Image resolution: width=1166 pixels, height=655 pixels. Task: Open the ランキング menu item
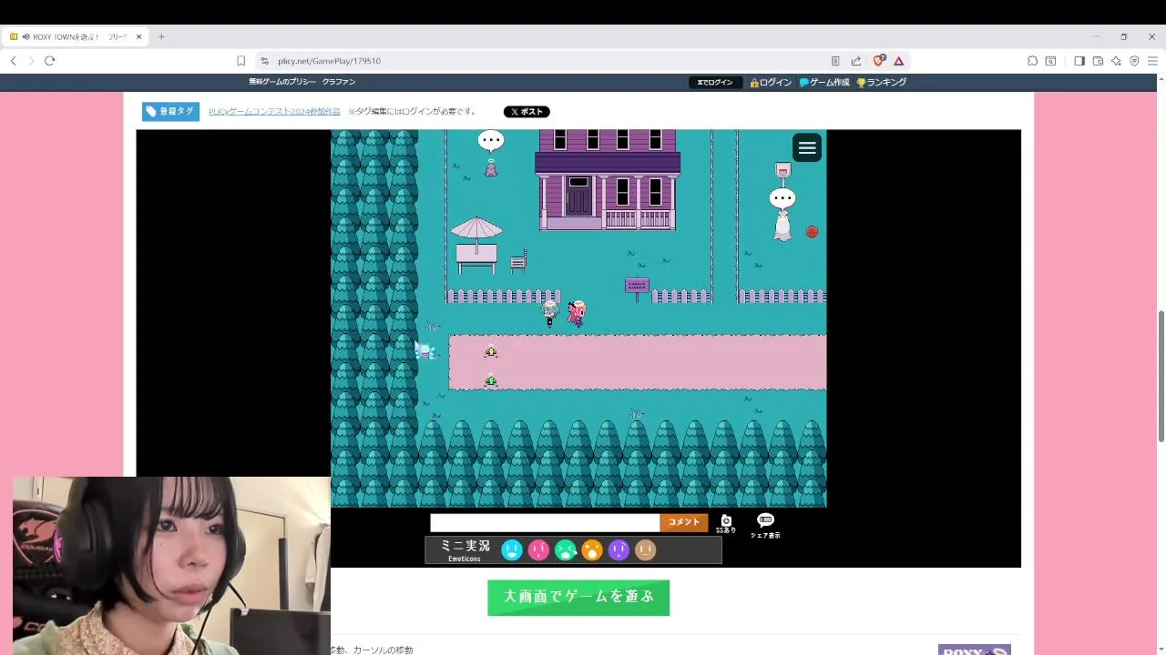tap(881, 82)
